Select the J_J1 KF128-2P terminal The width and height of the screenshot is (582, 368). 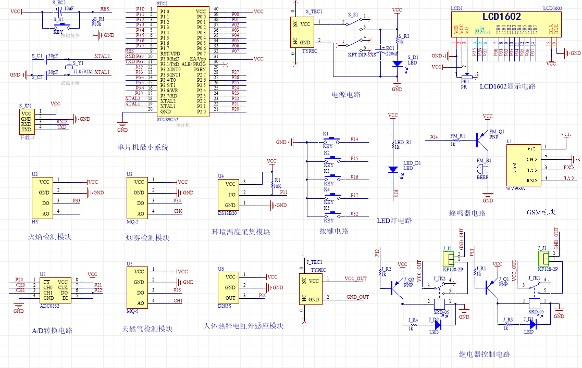543,259
